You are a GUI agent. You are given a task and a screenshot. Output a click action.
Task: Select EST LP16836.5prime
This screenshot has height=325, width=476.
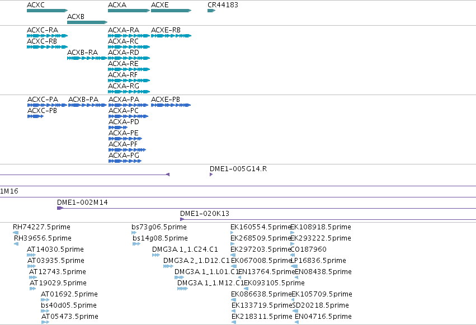point(294,266)
